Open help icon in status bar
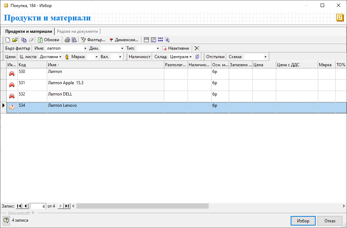Viewport: 347px width, 228px height. tap(6, 221)
